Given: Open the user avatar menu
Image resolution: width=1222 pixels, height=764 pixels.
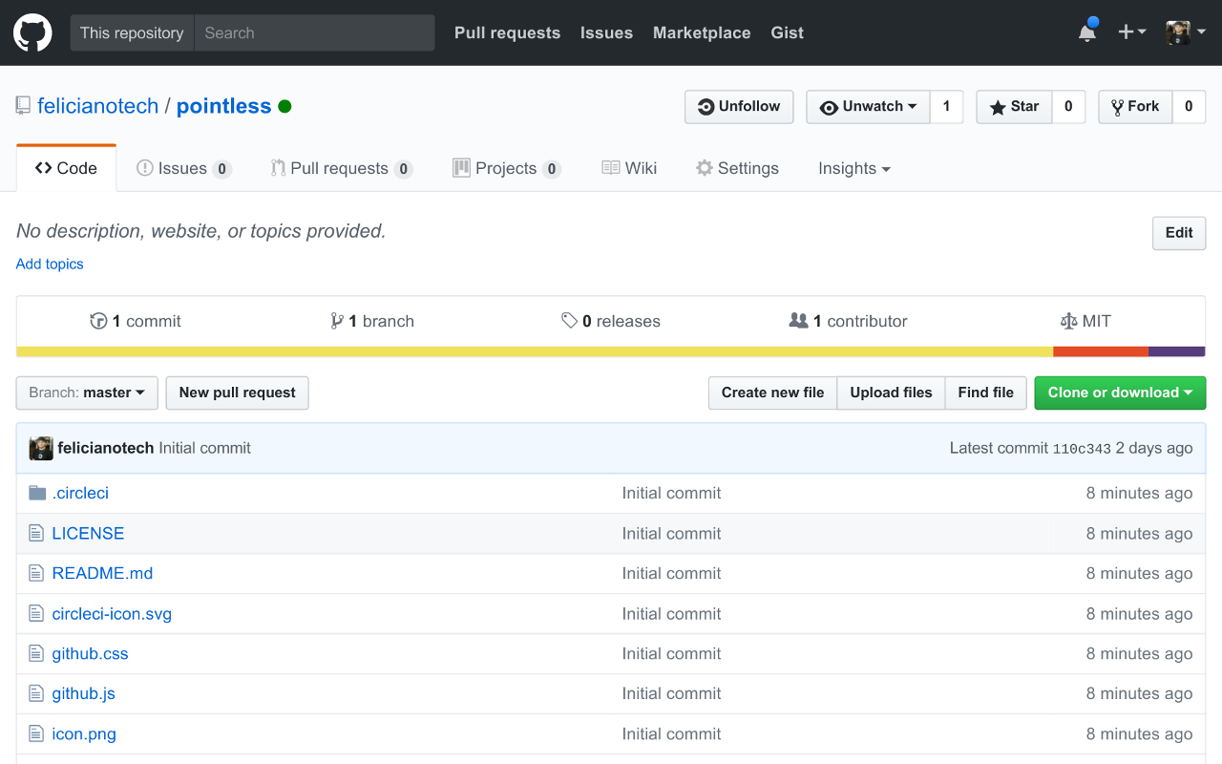Looking at the screenshot, I should click(x=1187, y=32).
